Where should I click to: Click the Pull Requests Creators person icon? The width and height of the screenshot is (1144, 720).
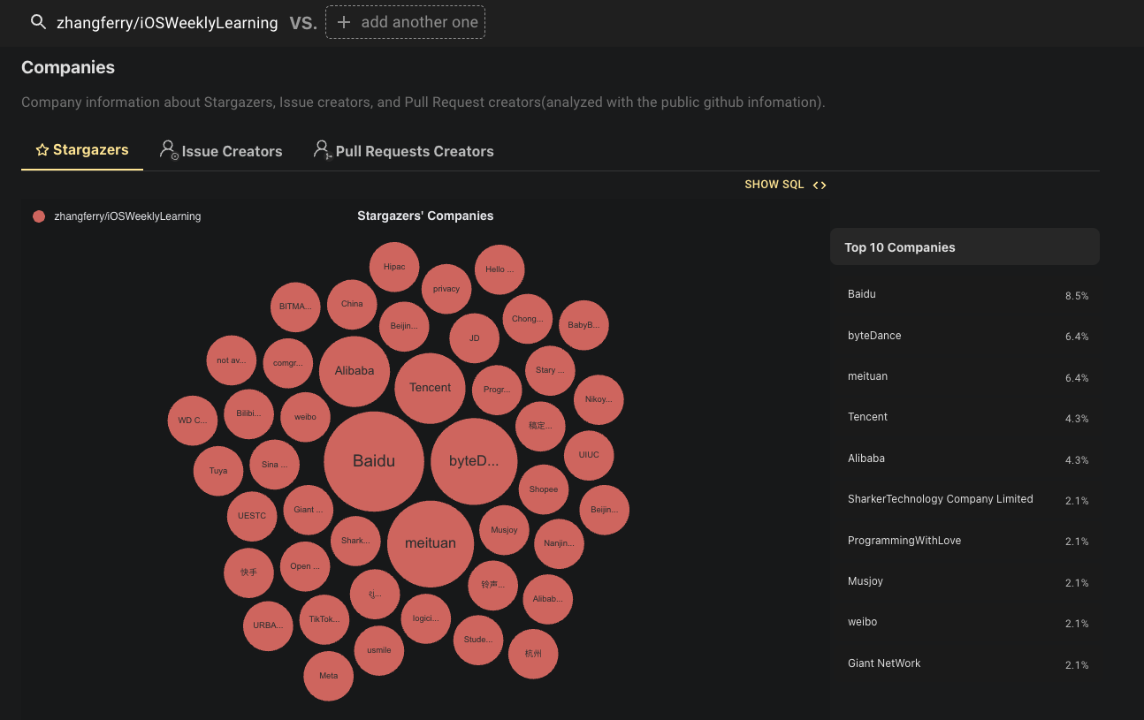pyautogui.click(x=323, y=150)
